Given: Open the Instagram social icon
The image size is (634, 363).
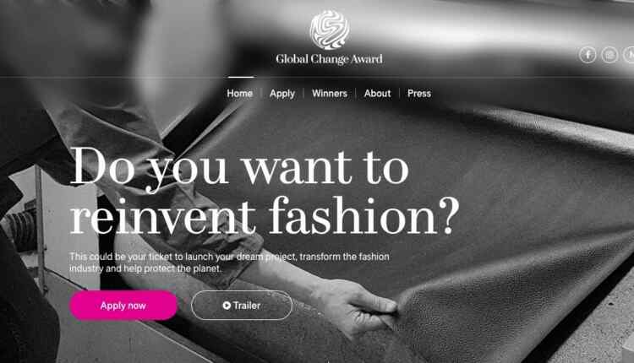Looking at the screenshot, I should (x=609, y=55).
